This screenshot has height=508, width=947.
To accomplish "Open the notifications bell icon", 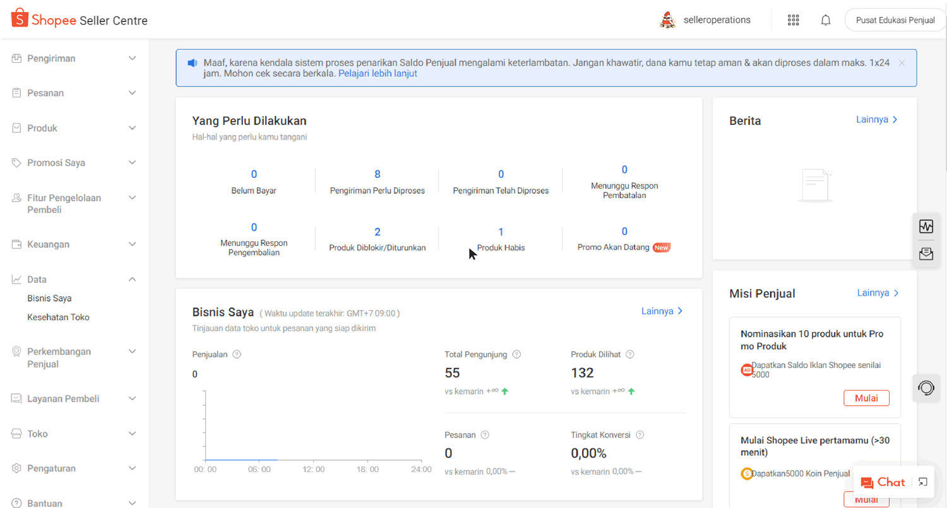I will pyautogui.click(x=825, y=20).
